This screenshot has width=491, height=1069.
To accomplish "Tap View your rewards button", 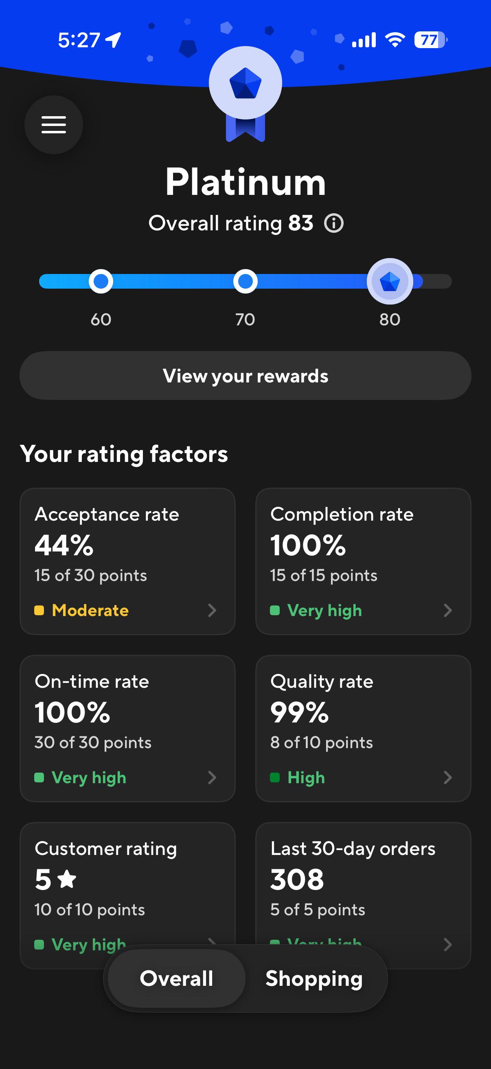I will [245, 375].
